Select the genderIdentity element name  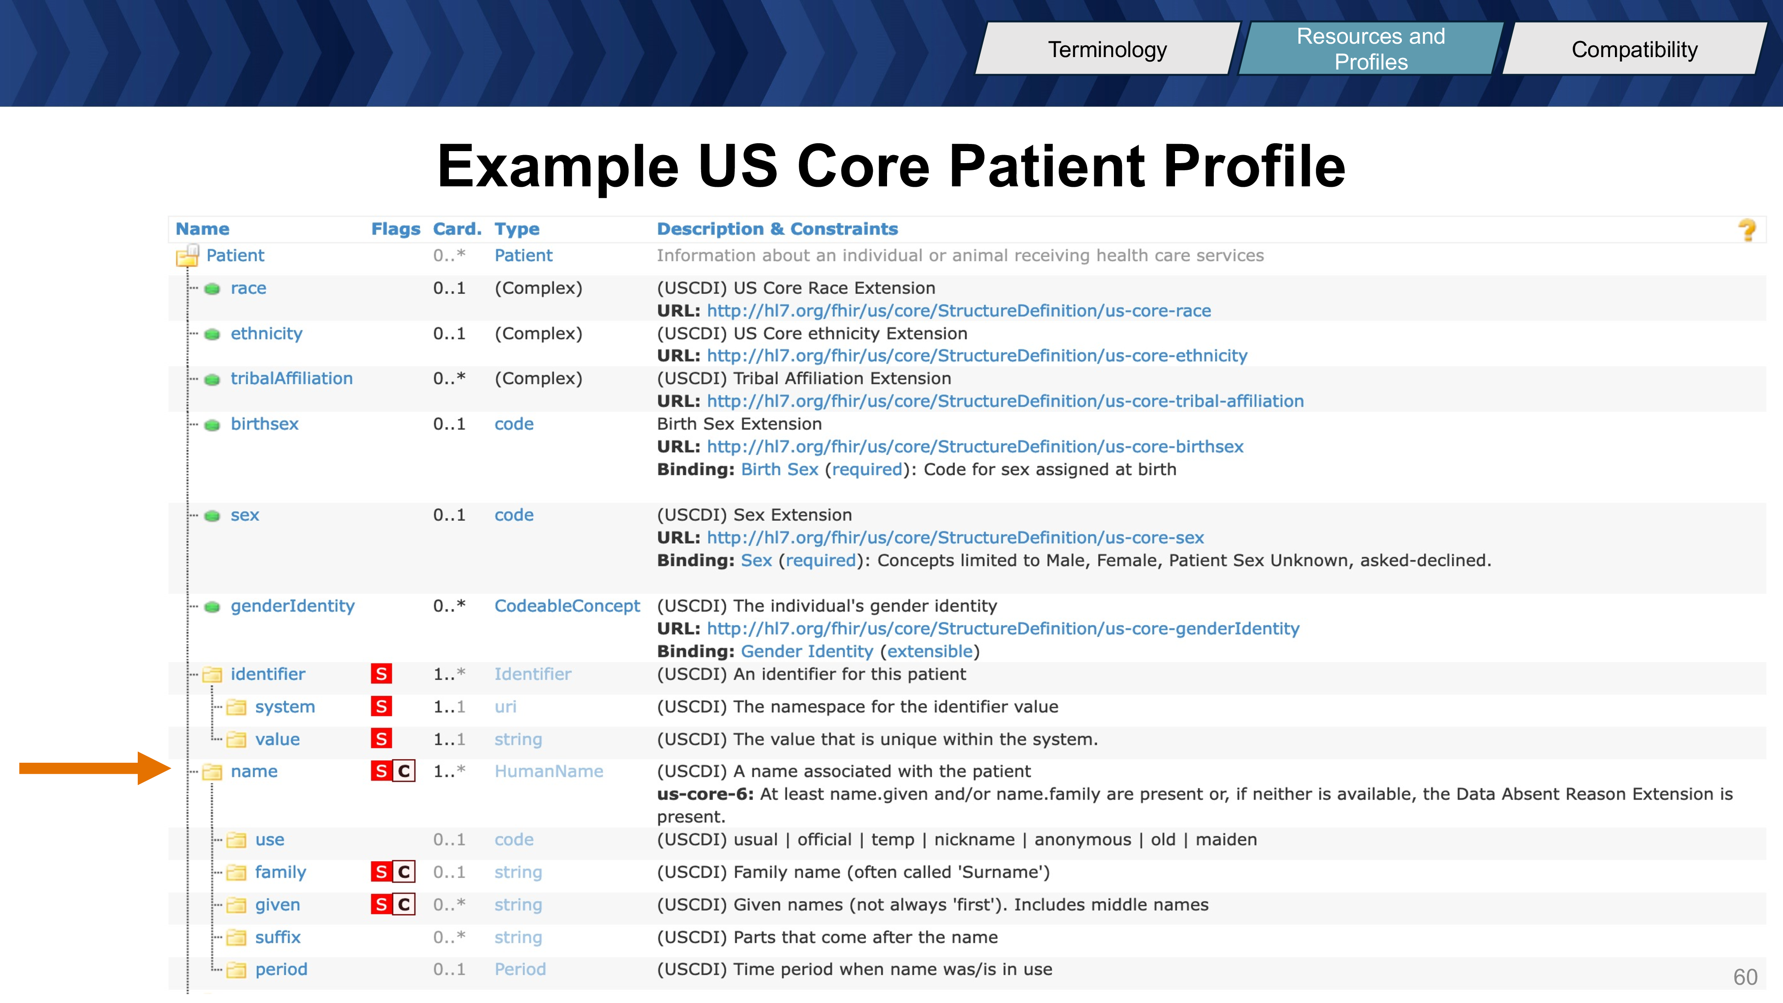point(292,606)
